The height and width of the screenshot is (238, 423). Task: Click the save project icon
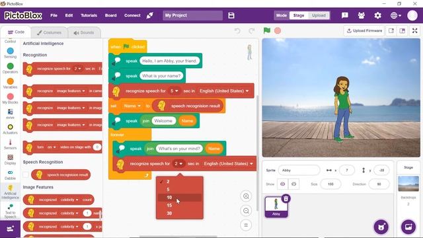(x=231, y=15)
